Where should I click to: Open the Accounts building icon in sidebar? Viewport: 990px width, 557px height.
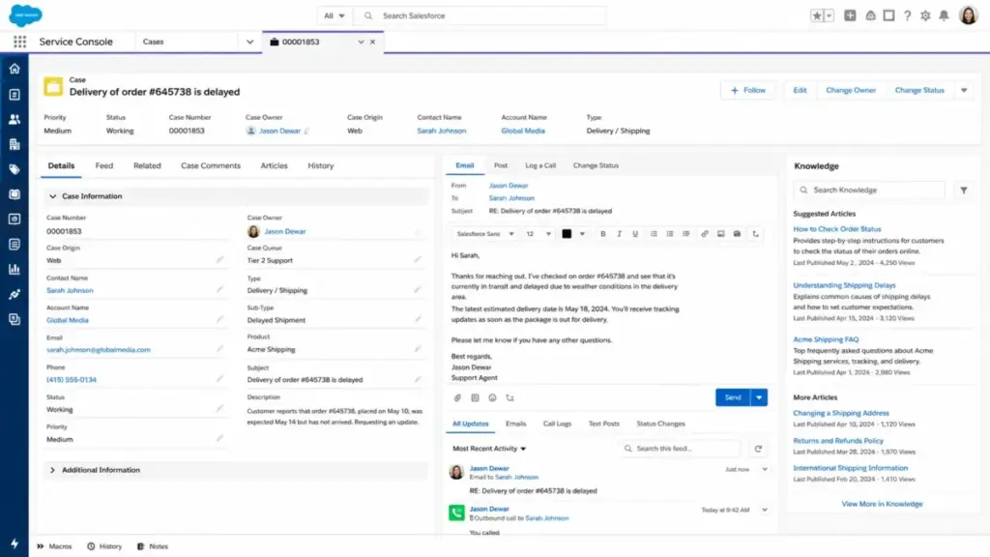point(15,145)
